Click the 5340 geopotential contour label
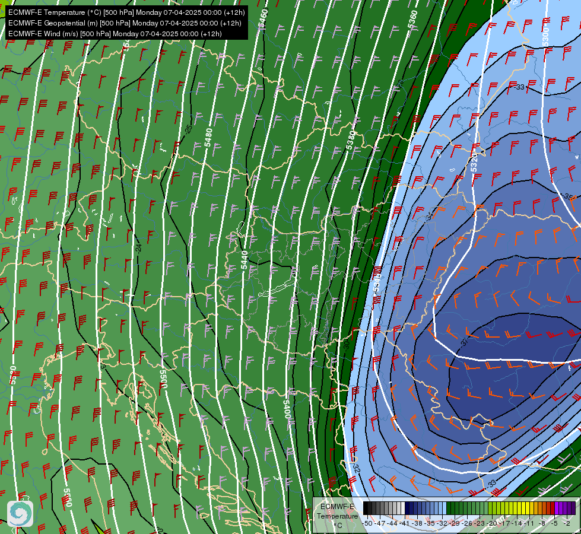Image resolution: width=581 pixels, height=534 pixels. pos(377,284)
